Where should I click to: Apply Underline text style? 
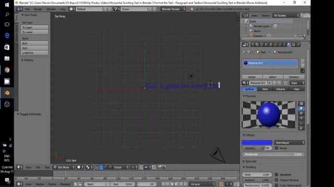(34, 53)
